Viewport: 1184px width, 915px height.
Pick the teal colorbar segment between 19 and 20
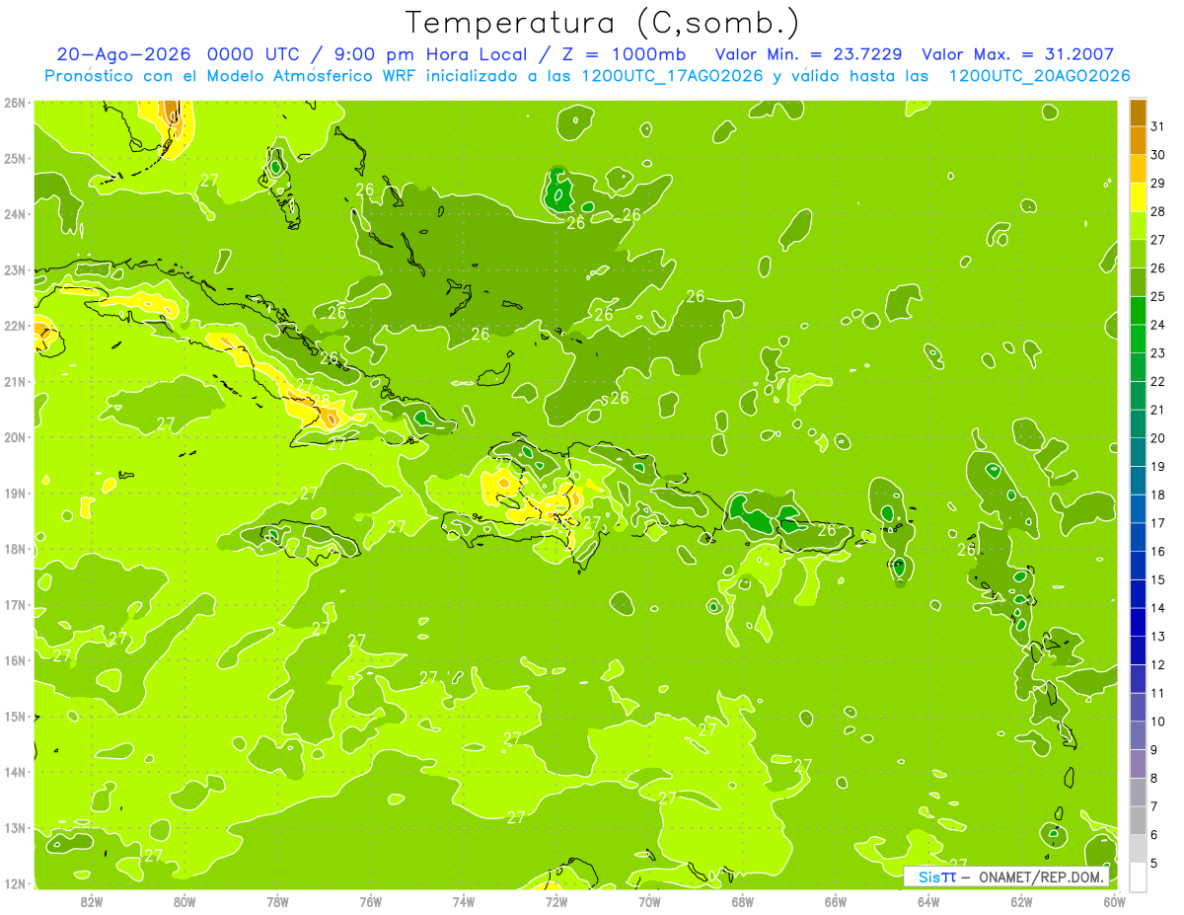[x=1138, y=452]
